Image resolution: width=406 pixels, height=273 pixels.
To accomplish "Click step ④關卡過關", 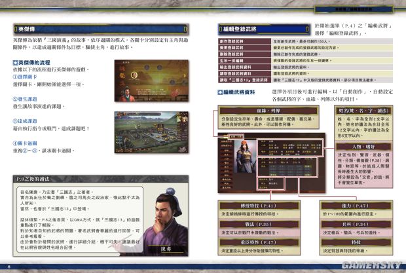I will click(x=25, y=143).
